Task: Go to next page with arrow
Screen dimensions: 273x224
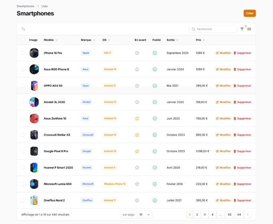Action: pyautogui.click(x=248, y=215)
